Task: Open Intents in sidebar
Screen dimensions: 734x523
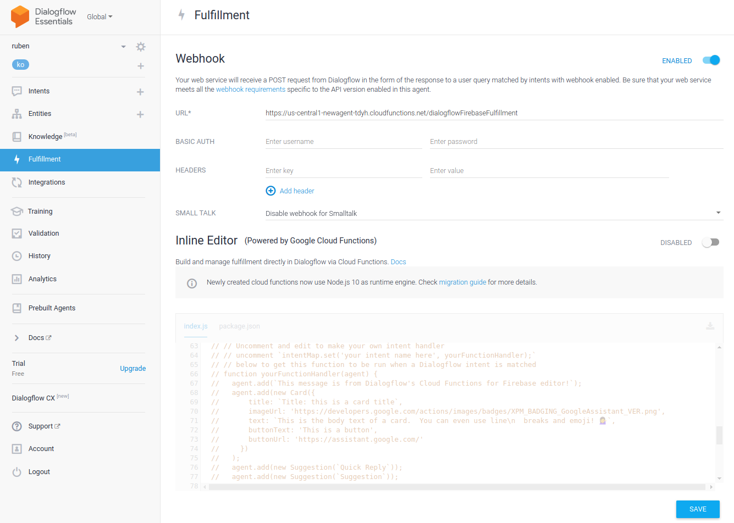Action: (x=39, y=91)
